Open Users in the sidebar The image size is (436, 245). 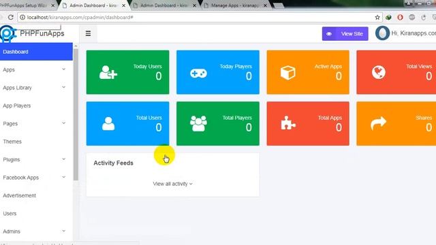tap(10, 213)
